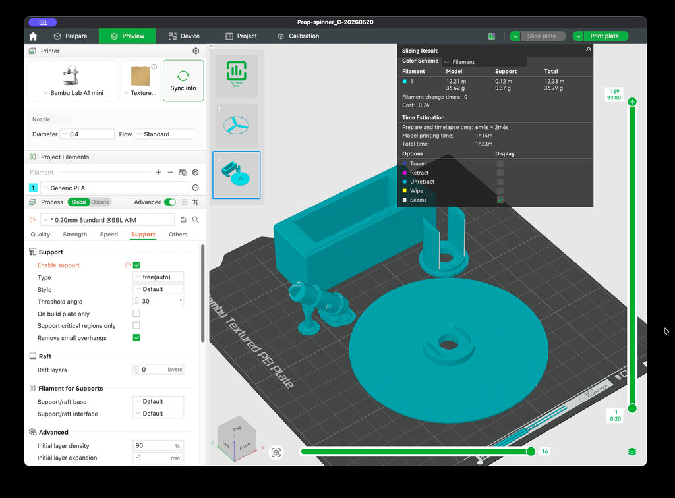Open AMS filament sync icon
675x498 pixels.
(x=183, y=172)
